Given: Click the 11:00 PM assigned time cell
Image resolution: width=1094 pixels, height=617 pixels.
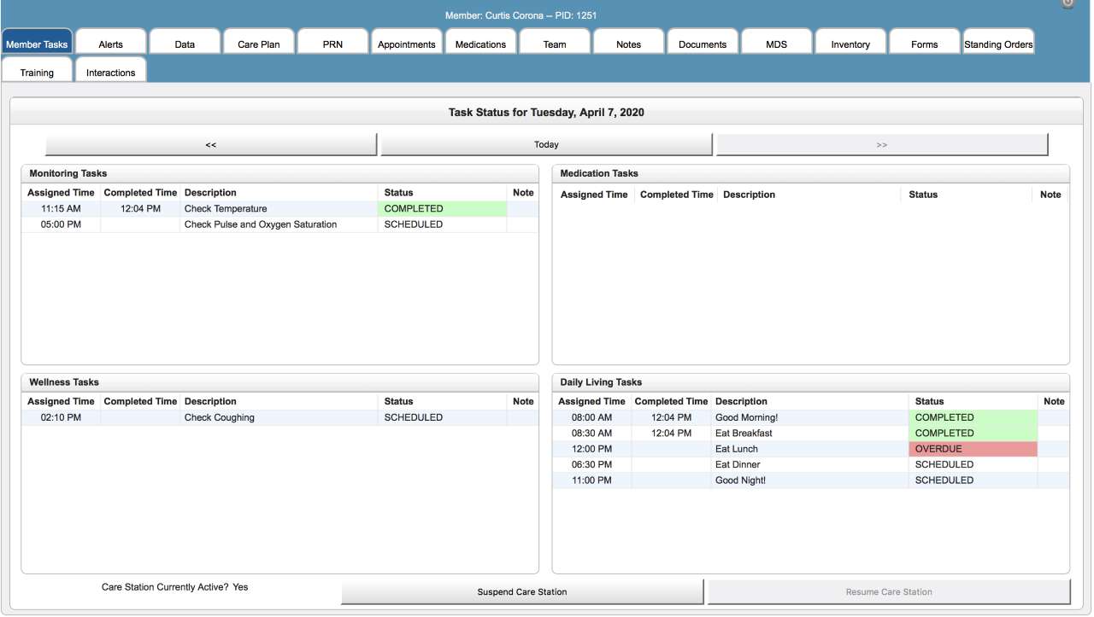Looking at the screenshot, I should [591, 480].
